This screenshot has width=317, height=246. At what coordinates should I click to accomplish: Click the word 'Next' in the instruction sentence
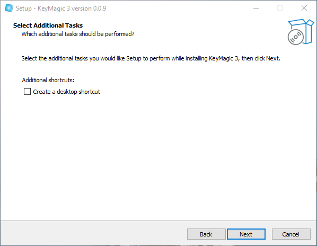(272, 58)
